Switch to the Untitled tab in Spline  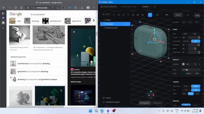pyautogui.click(x=145, y=7)
